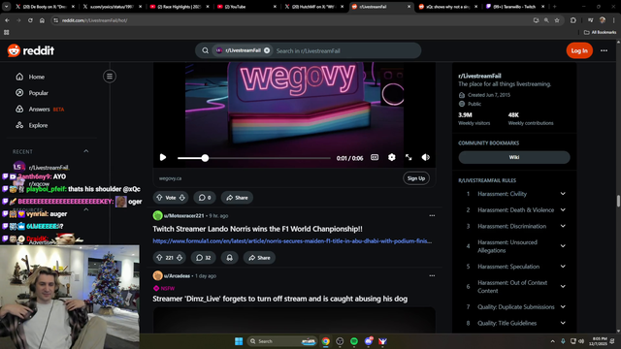Enter fullscreen on the video player

click(x=409, y=157)
